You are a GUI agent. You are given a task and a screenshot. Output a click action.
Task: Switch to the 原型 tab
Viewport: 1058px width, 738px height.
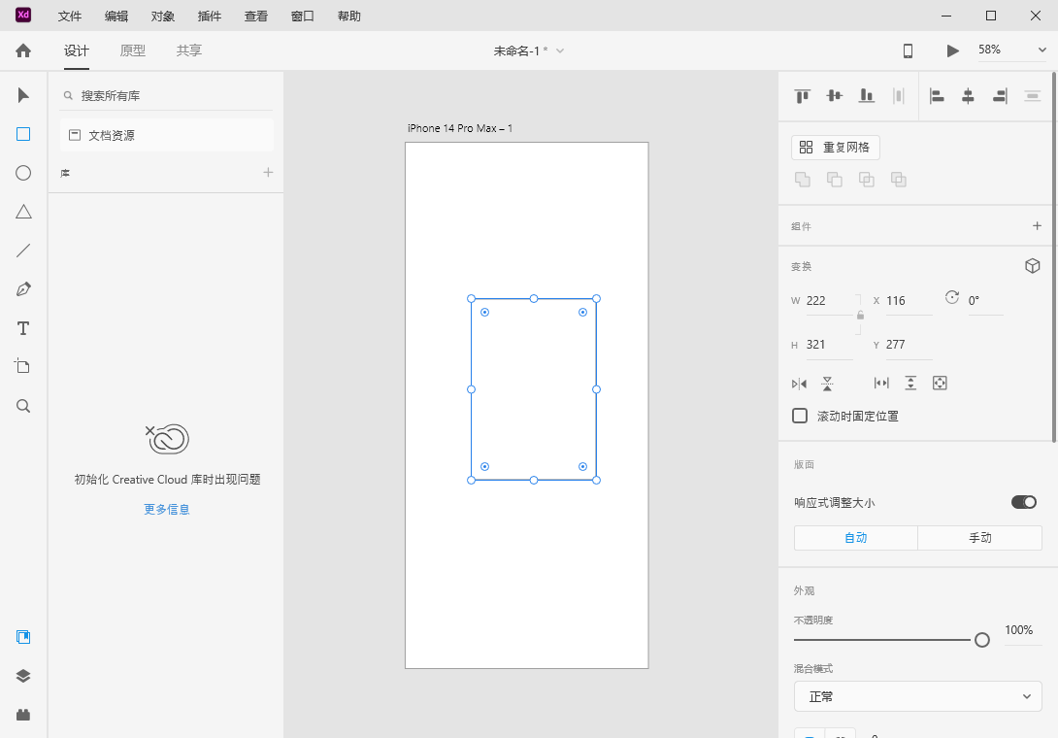pos(133,50)
